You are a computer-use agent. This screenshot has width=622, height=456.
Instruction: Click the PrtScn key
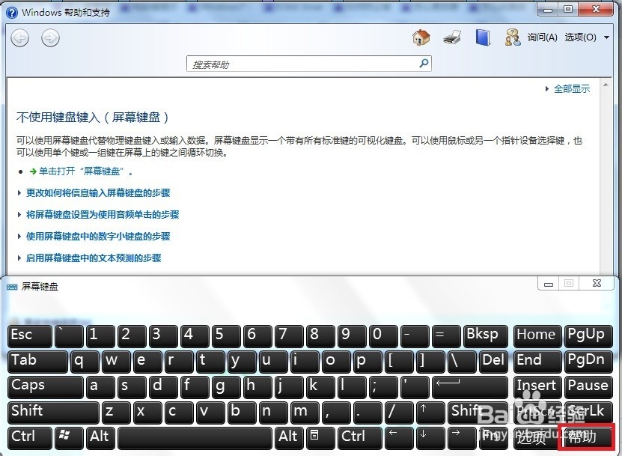point(537,413)
